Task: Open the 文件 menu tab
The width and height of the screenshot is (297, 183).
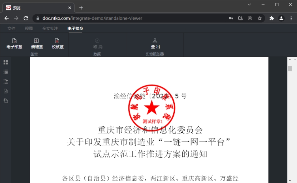Action: point(11,29)
